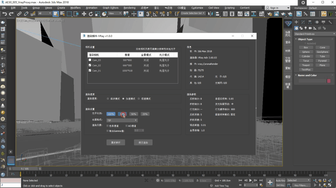
Task: Click the Mirror tool icon
Action: [x=211, y=14]
